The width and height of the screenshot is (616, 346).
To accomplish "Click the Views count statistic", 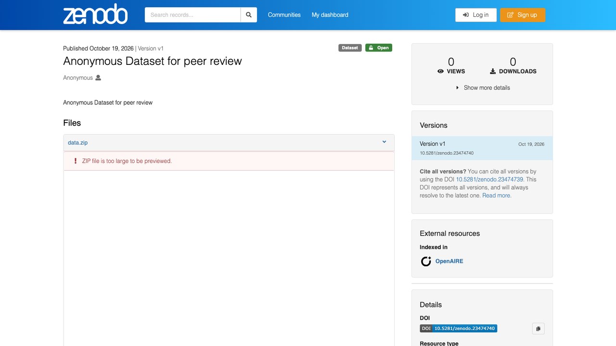I will point(451,66).
